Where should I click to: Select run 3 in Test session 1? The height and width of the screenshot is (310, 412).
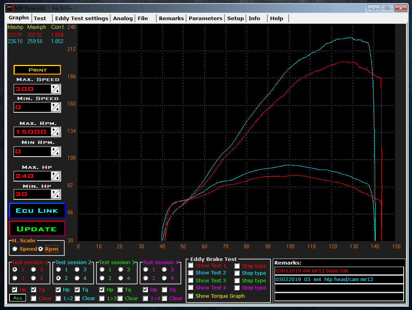(x=33, y=269)
